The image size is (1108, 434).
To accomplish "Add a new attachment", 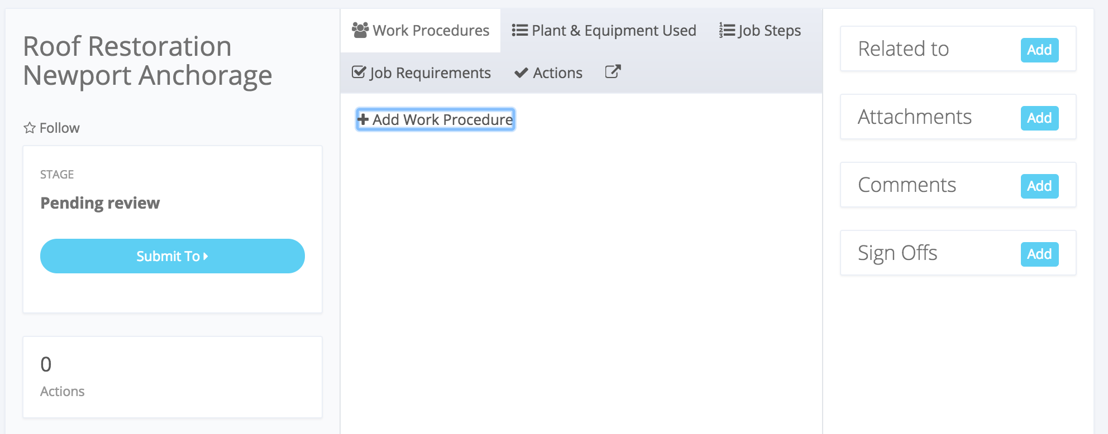I will click(x=1039, y=118).
